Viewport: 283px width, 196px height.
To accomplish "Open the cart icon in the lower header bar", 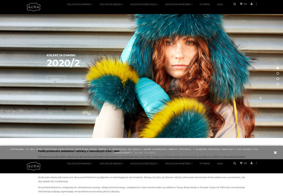I will coord(243,163).
